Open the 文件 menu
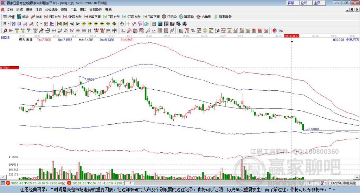This screenshot has width=360, height=193. point(10,9)
